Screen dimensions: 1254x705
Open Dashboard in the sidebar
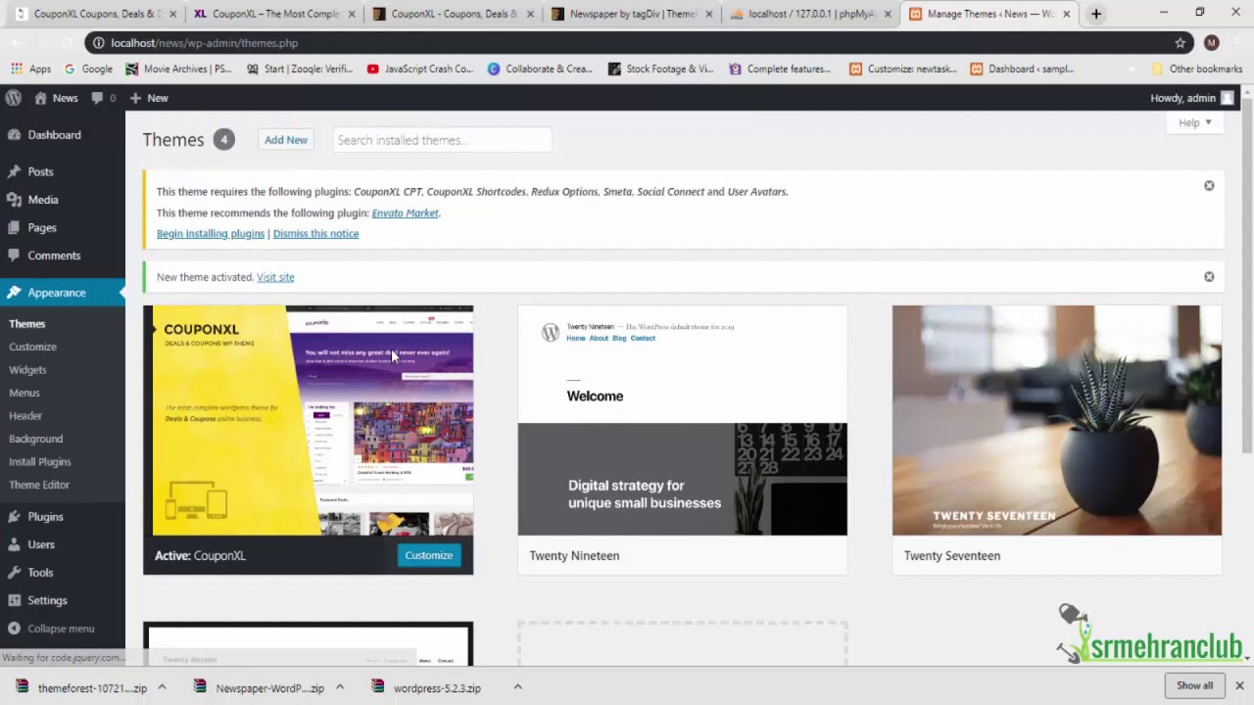[63, 135]
